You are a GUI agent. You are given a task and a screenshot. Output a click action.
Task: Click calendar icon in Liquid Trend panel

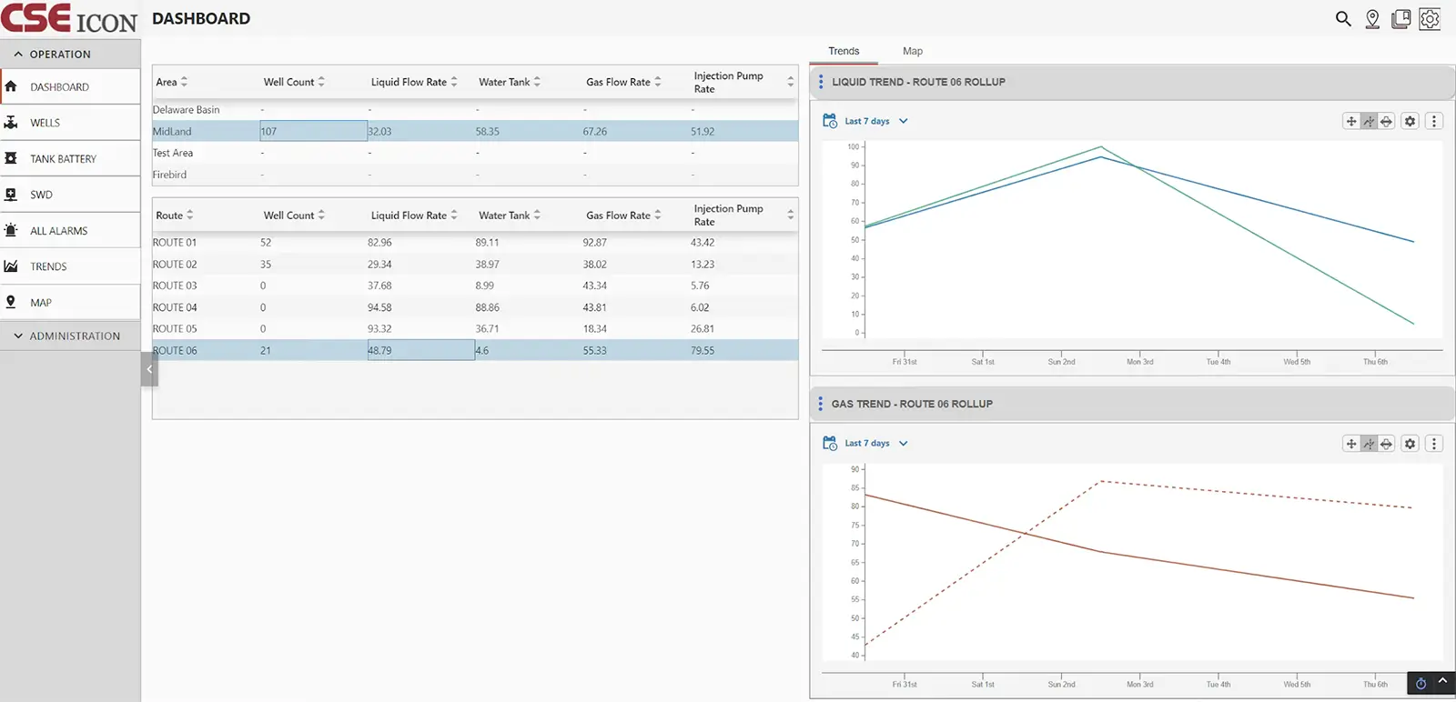pyautogui.click(x=830, y=121)
